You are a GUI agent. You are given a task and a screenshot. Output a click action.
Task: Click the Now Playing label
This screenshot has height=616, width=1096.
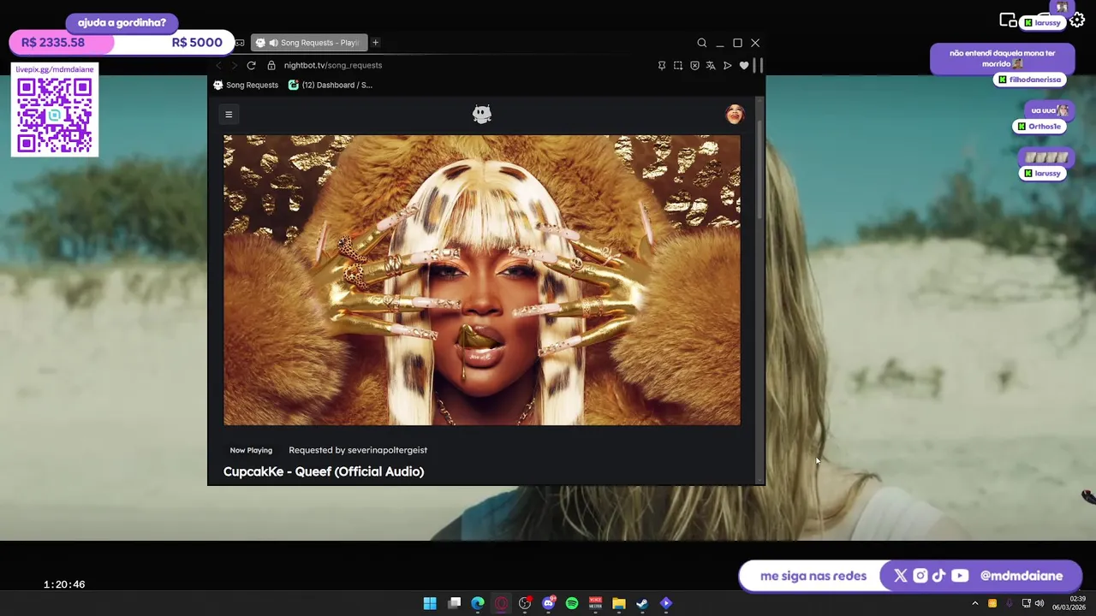click(x=251, y=450)
